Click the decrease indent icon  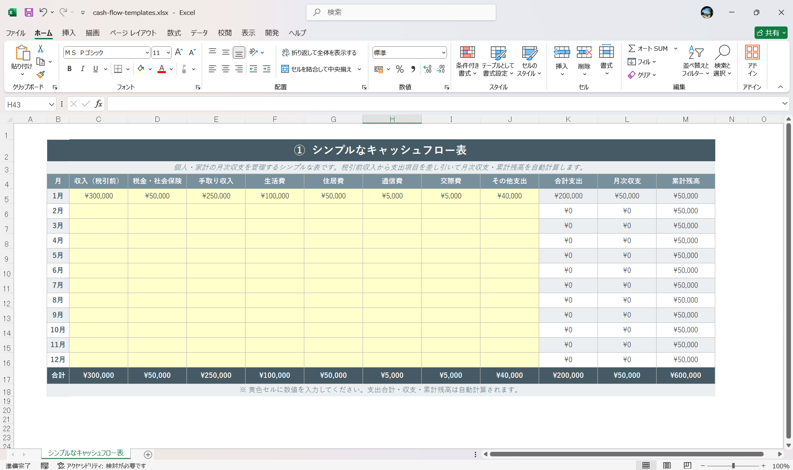[x=253, y=69]
